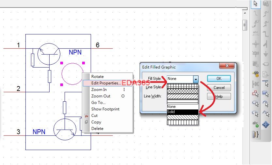Select the Place Arc tool
Image resolution: width=272 pixels, height=165 pixels.
265,104
